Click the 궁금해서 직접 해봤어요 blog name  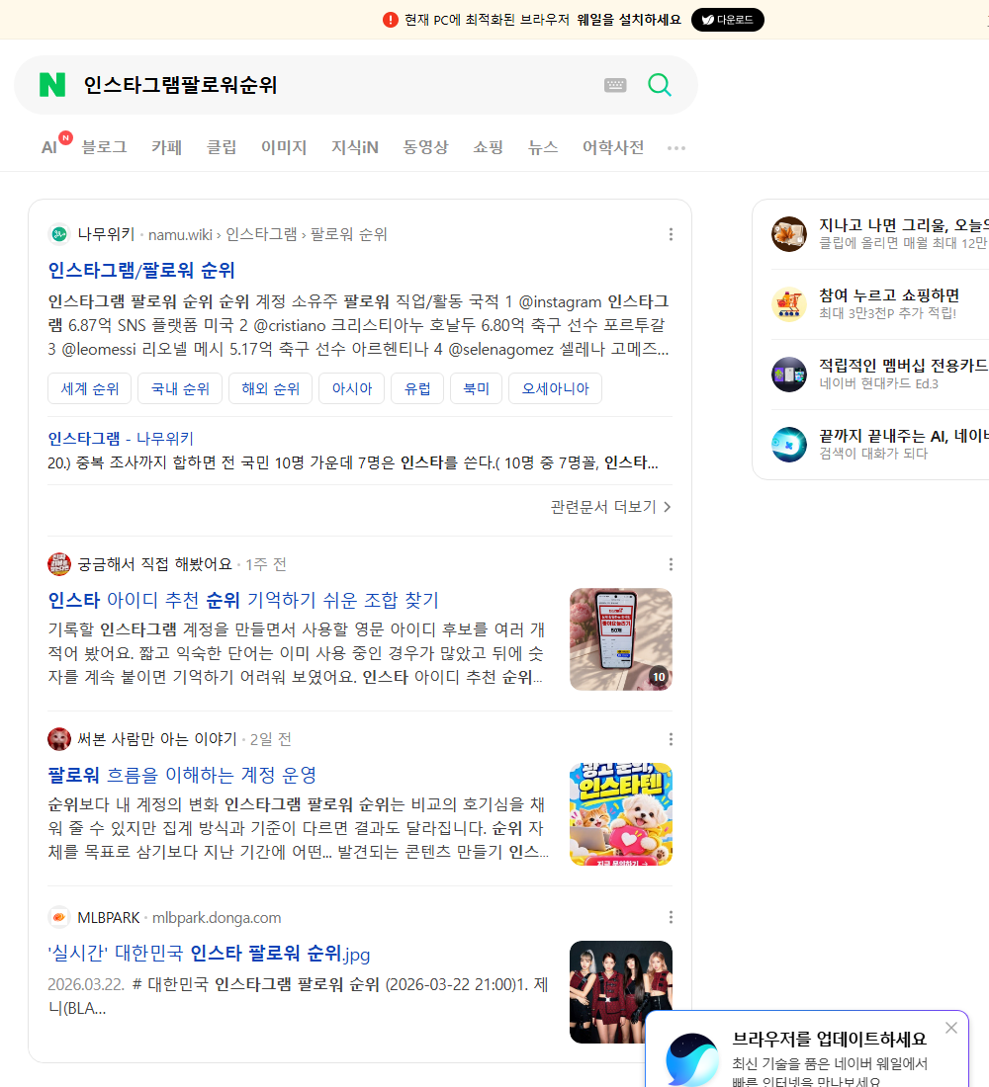click(x=154, y=564)
